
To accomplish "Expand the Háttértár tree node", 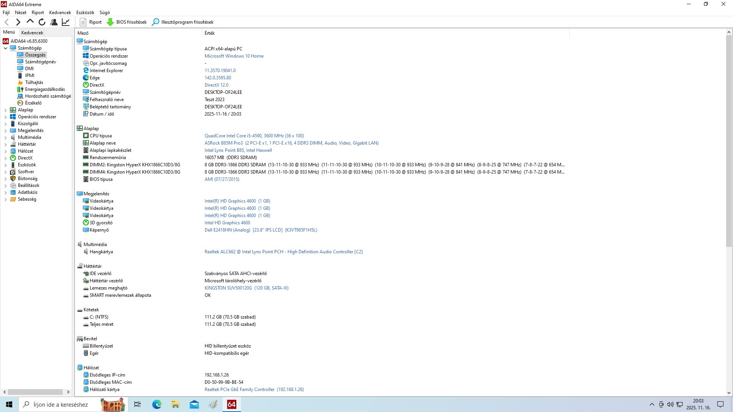I will pos(5,144).
